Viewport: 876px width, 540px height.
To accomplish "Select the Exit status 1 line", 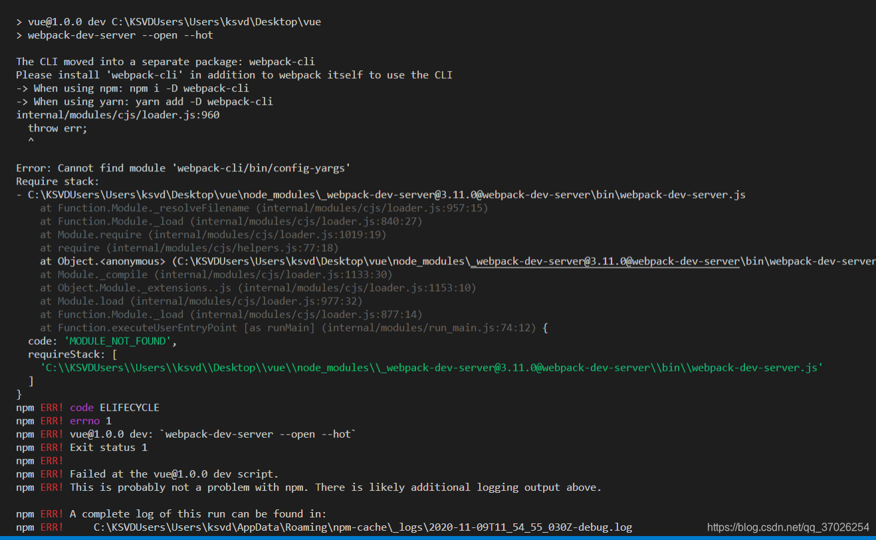I will coord(120,447).
